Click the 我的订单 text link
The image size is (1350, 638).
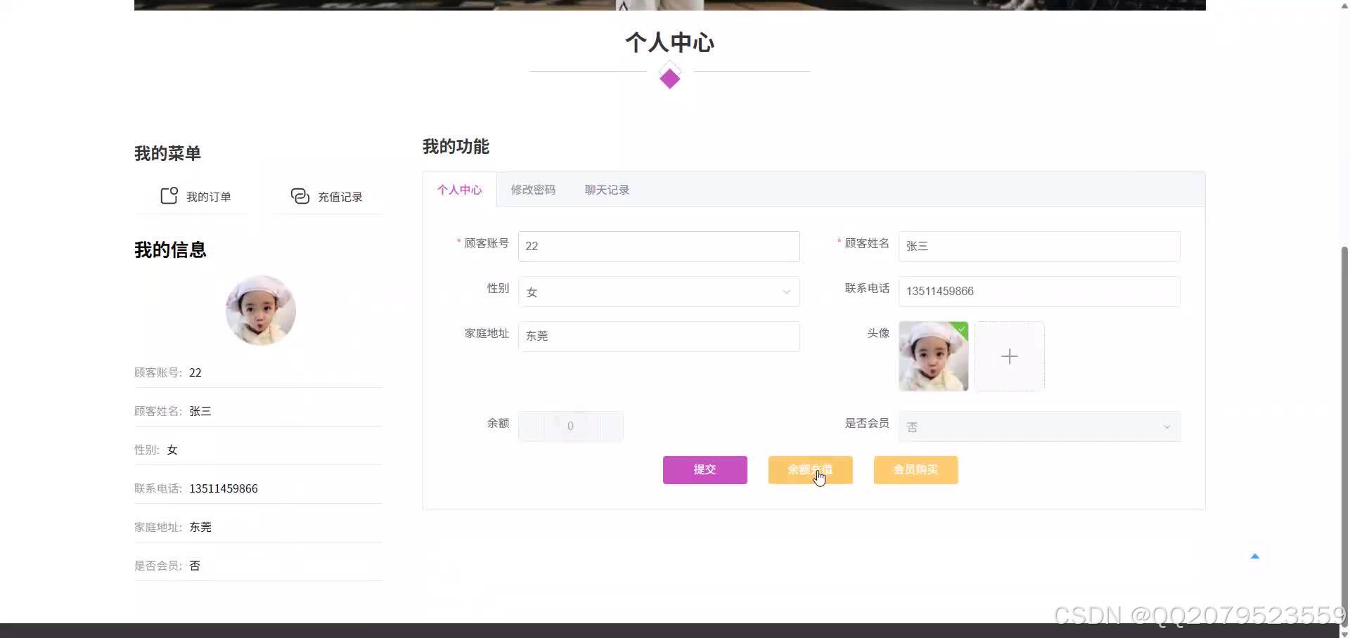pyautogui.click(x=208, y=197)
